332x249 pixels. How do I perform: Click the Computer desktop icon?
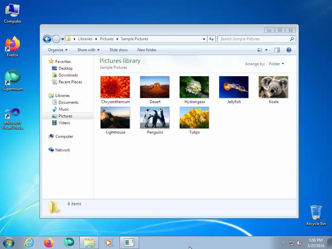pyautogui.click(x=13, y=14)
